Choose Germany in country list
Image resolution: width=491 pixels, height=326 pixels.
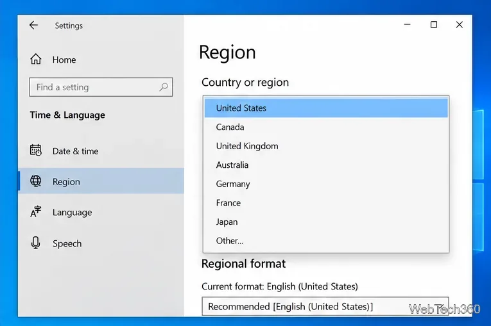(x=326, y=184)
